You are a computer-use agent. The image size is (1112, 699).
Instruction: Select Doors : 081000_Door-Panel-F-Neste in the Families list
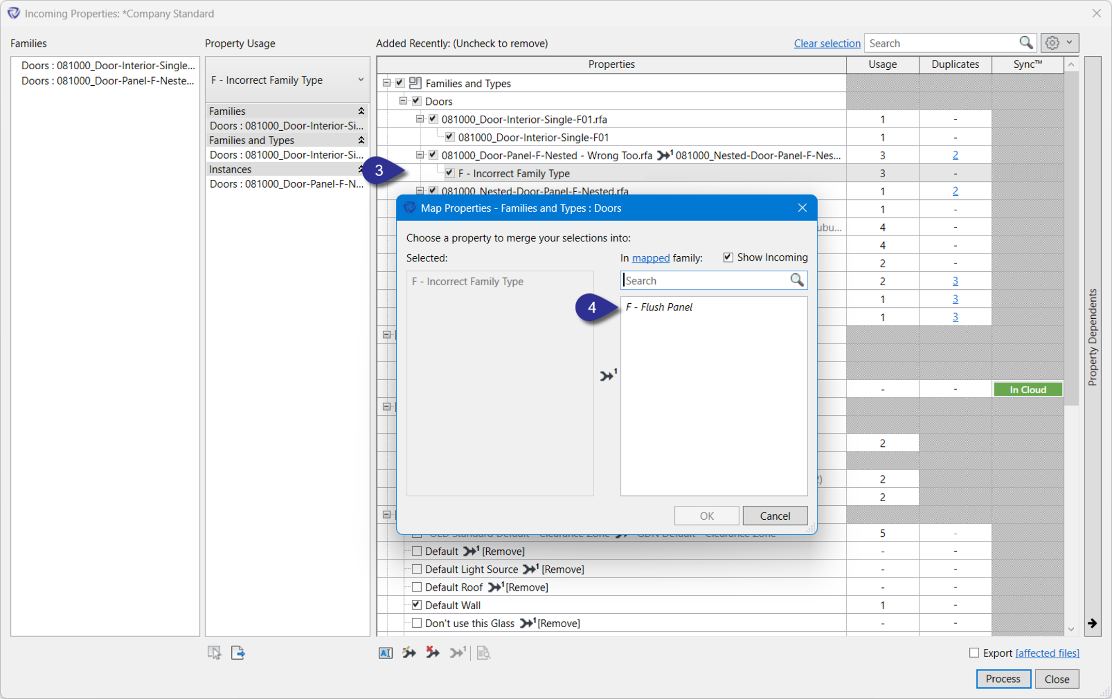pos(107,81)
